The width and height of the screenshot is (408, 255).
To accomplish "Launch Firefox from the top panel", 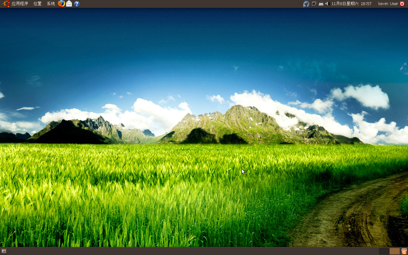I will pyautogui.click(x=62, y=4).
